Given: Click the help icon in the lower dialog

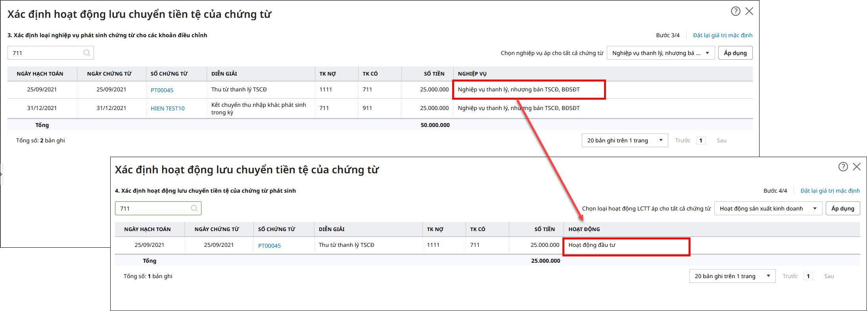Looking at the screenshot, I should [843, 167].
